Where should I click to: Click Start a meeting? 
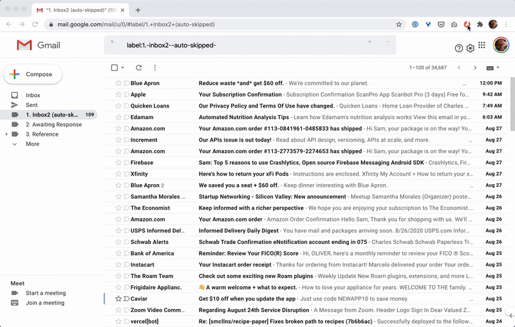point(46,293)
